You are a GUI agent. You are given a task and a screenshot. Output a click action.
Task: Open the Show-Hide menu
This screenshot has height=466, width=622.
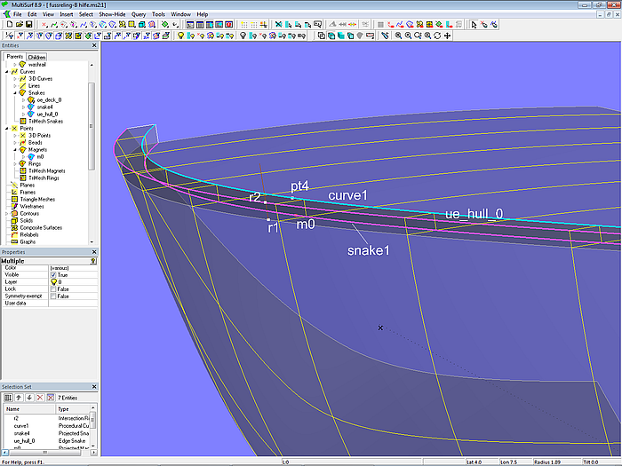point(112,15)
